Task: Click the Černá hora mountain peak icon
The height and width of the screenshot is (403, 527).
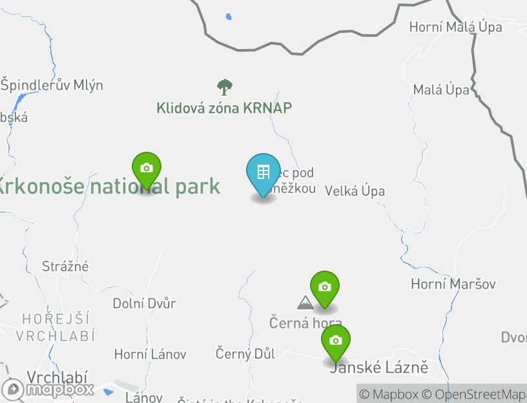Action: pos(305,302)
